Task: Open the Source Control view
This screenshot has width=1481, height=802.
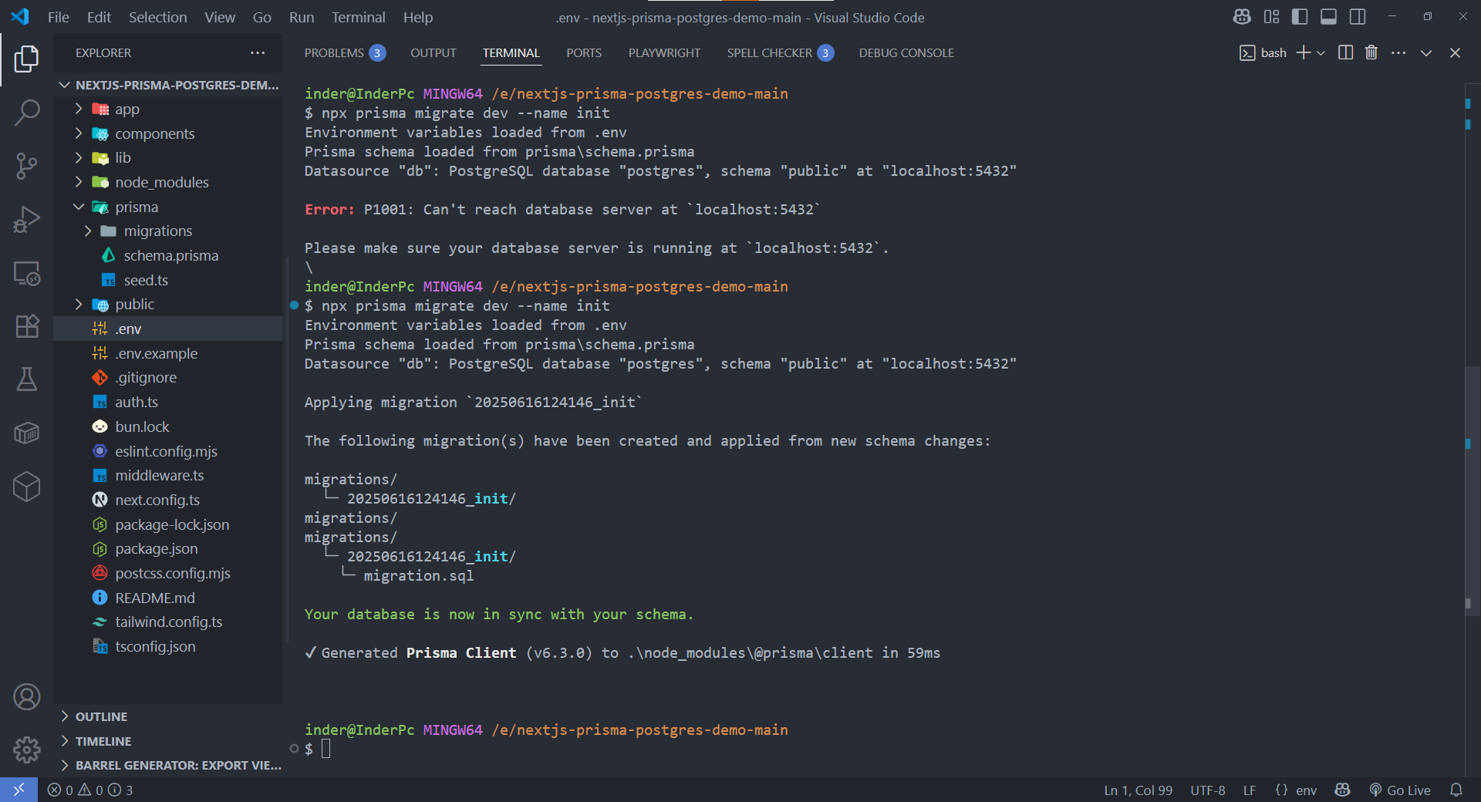Action: pos(26,166)
